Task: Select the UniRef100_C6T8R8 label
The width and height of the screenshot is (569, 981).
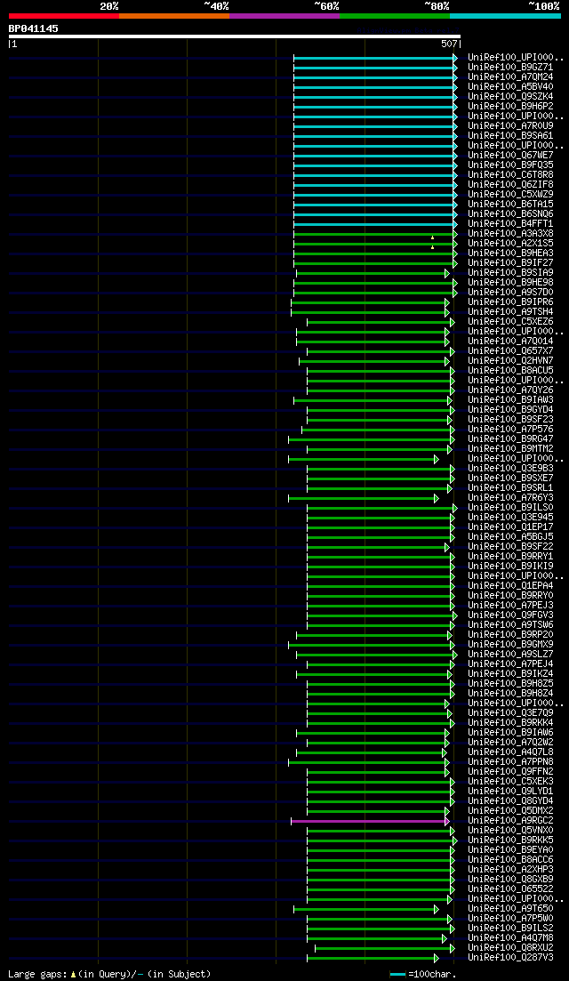Action: click(x=510, y=174)
